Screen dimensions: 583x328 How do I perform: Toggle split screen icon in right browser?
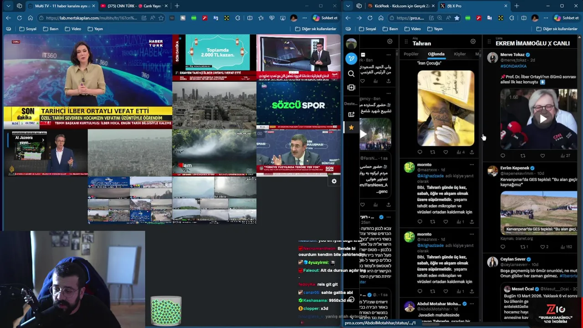pos(524,18)
